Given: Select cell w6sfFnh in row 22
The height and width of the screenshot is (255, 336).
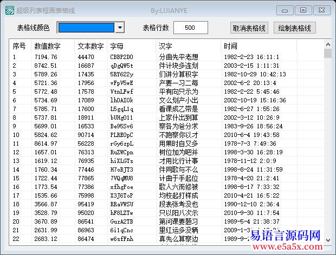Looking at the screenshot, I should pos(122,239).
